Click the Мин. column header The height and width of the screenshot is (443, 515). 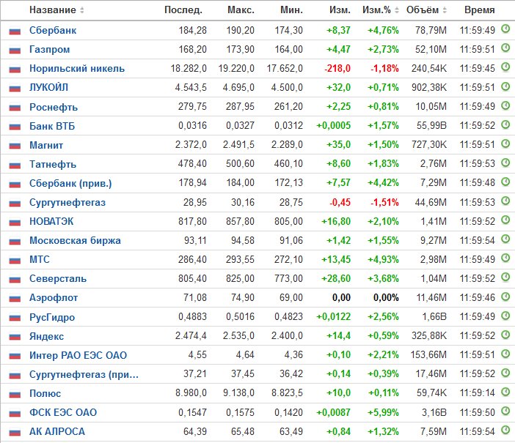click(x=291, y=10)
